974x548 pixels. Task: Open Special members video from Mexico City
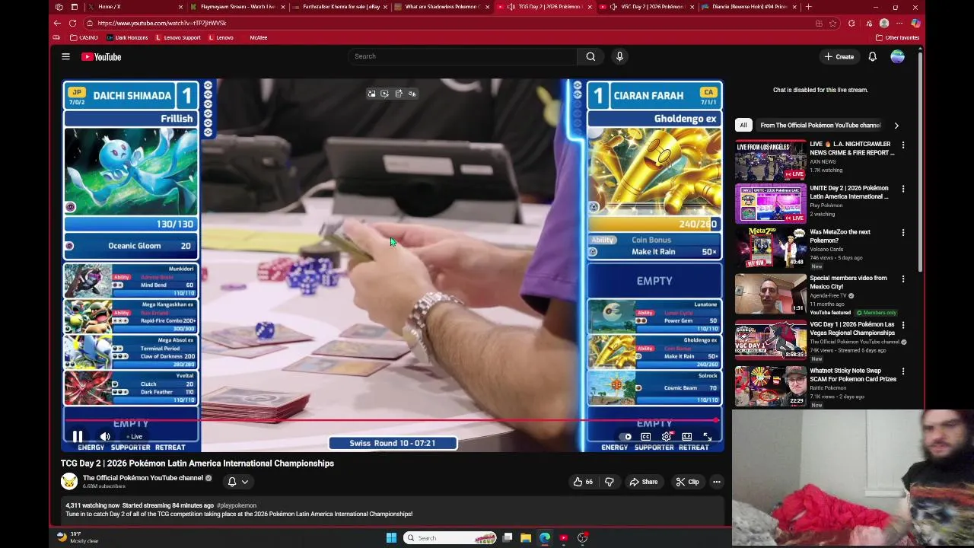point(848,282)
